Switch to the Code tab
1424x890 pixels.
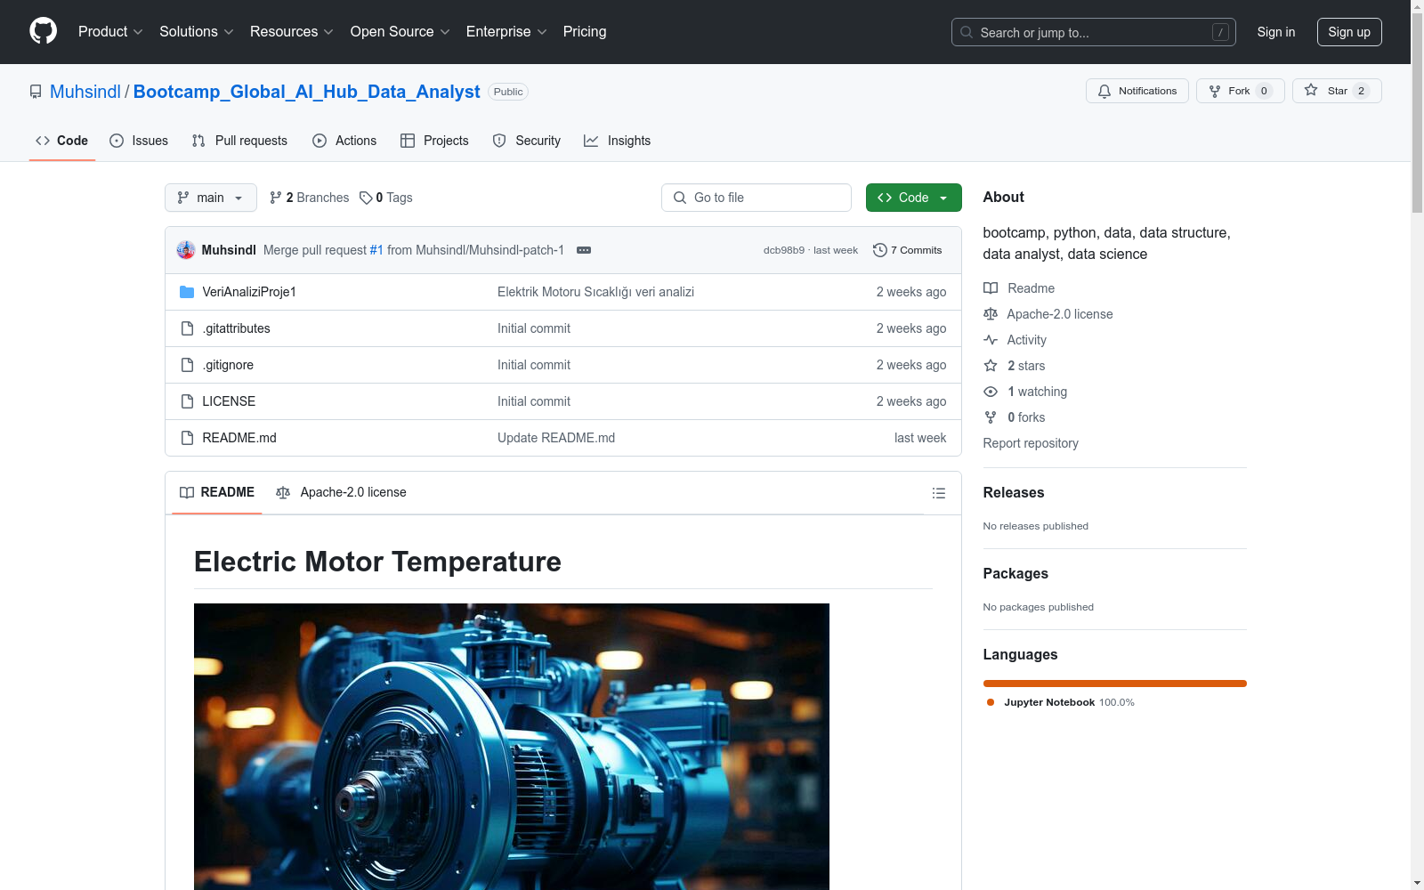(61, 141)
